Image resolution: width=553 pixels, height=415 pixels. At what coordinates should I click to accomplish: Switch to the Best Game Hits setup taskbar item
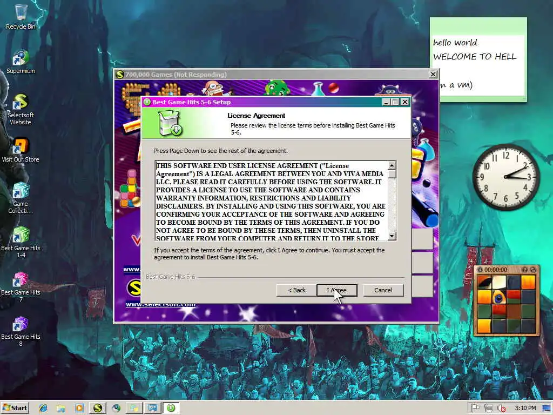coord(171,409)
